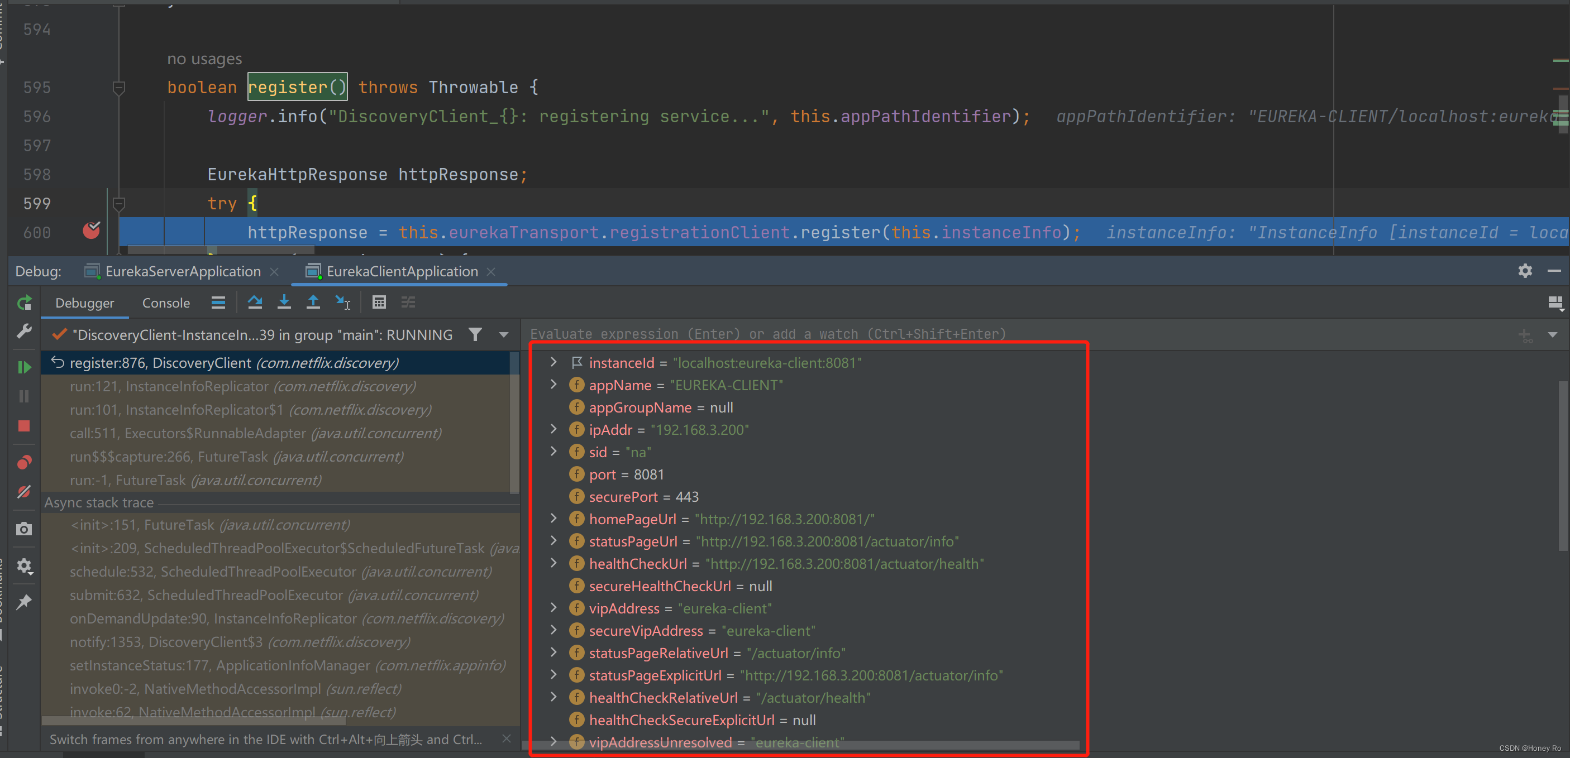Toggle the breakpoint on line 600
Screen dimensions: 1570x758
click(92, 231)
